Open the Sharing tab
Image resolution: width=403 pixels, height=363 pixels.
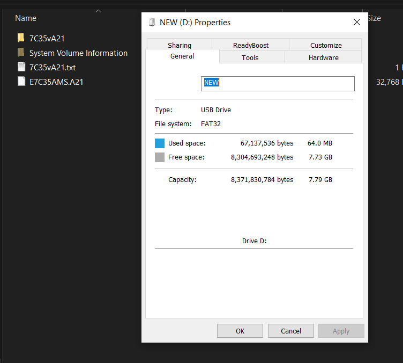click(x=180, y=44)
